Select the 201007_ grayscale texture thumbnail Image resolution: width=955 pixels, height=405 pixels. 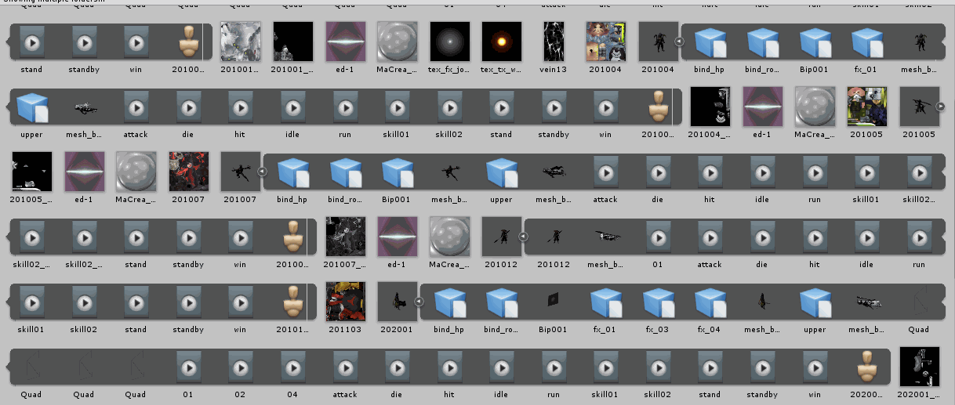[x=345, y=237]
